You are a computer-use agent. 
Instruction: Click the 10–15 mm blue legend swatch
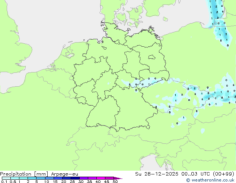[x=50, y=178]
